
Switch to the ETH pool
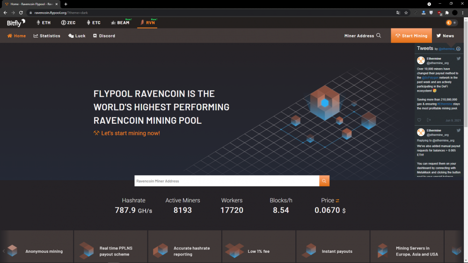pyautogui.click(x=44, y=22)
